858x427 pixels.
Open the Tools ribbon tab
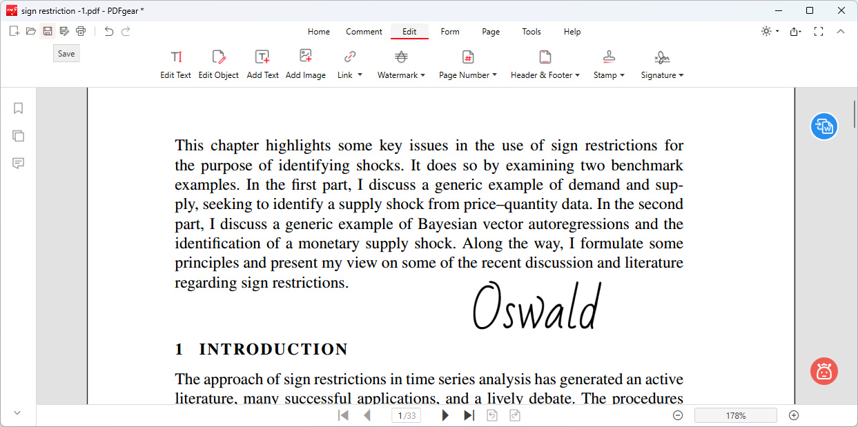pos(531,31)
